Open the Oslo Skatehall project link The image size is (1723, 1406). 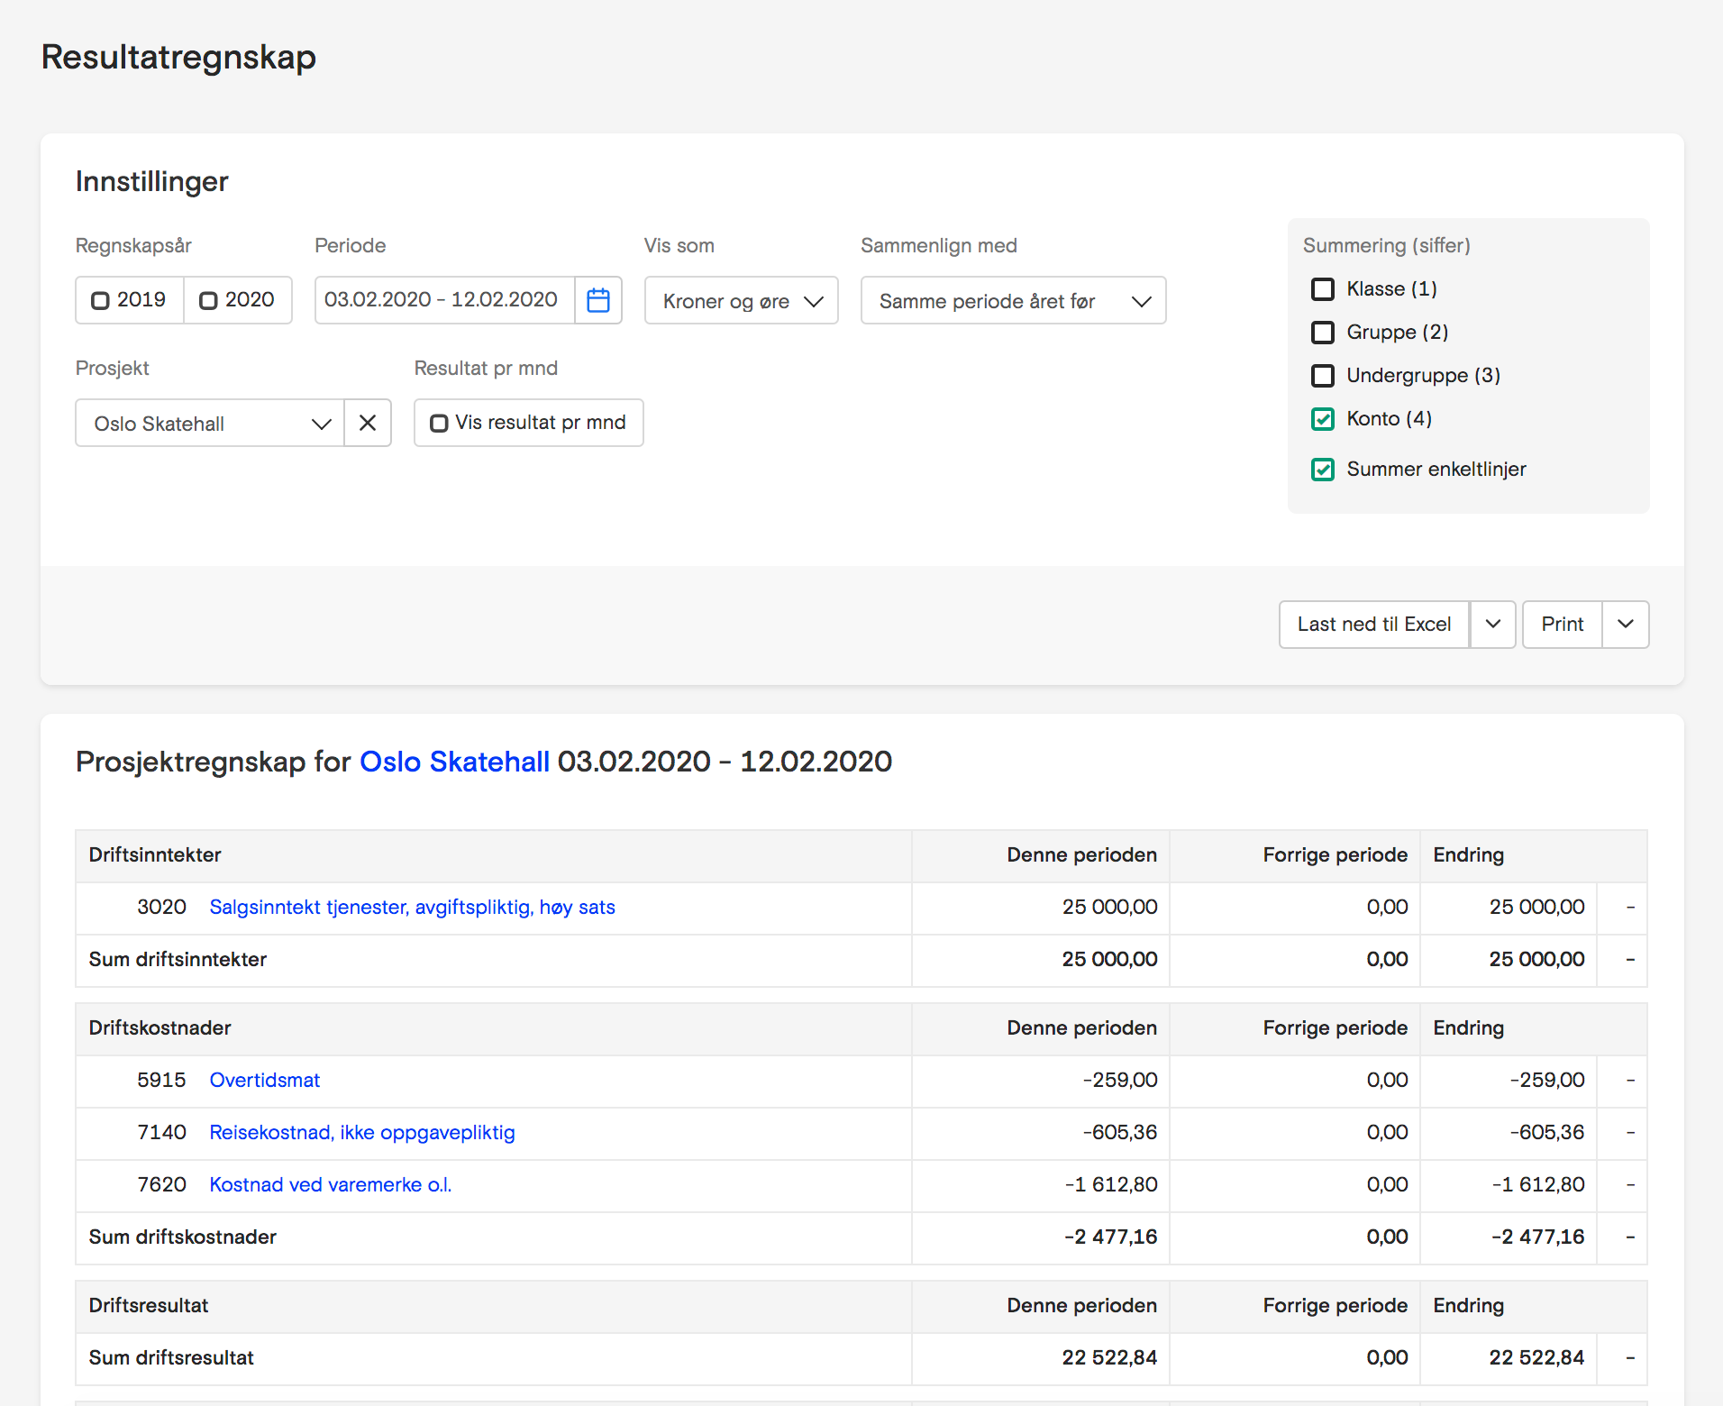[454, 762]
